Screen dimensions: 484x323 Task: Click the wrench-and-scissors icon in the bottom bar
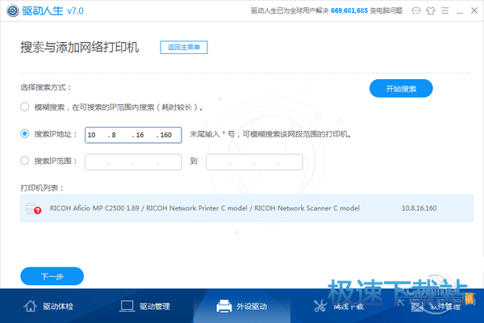[x=320, y=306]
